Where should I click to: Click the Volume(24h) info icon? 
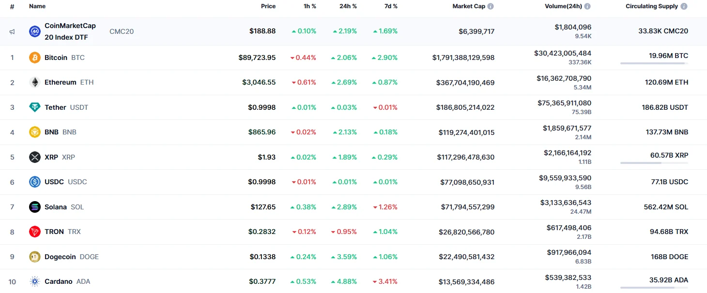(587, 6)
